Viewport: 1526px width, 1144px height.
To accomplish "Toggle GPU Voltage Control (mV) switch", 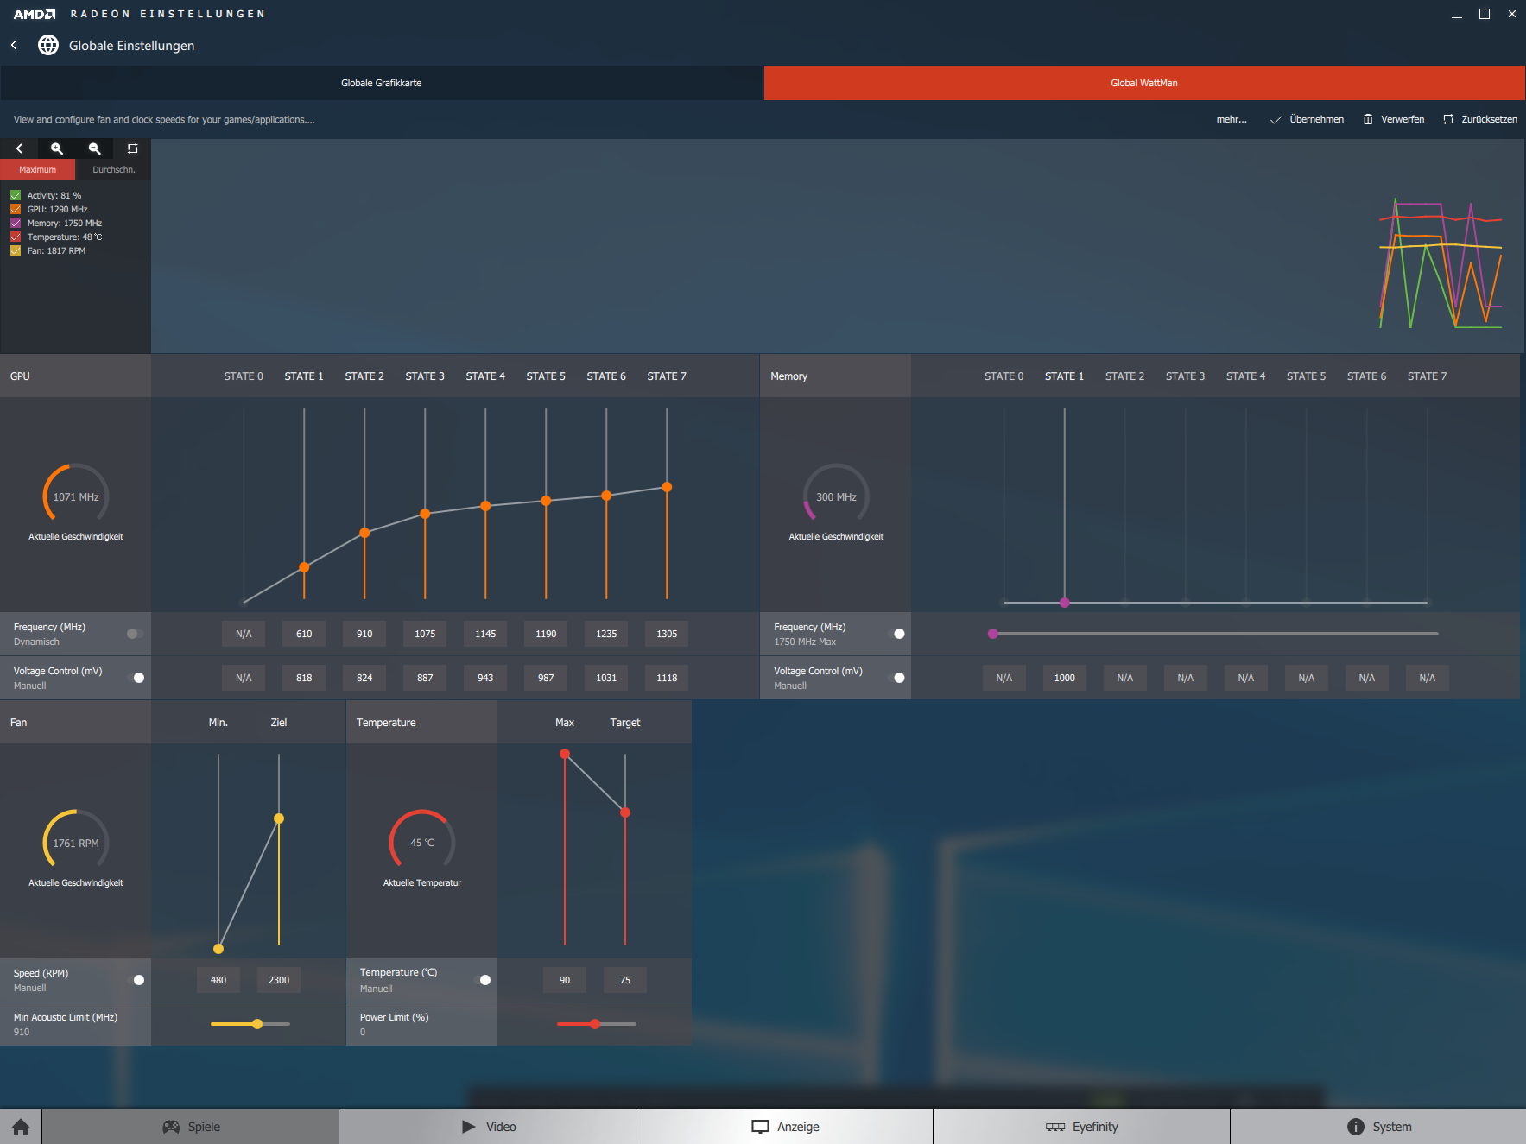I will [136, 678].
